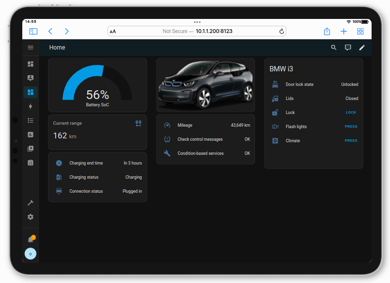The width and height of the screenshot is (390, 283).
Task: Tap the car door icon beside Lids
Action: pyautogui.click(x=275, y=99)
